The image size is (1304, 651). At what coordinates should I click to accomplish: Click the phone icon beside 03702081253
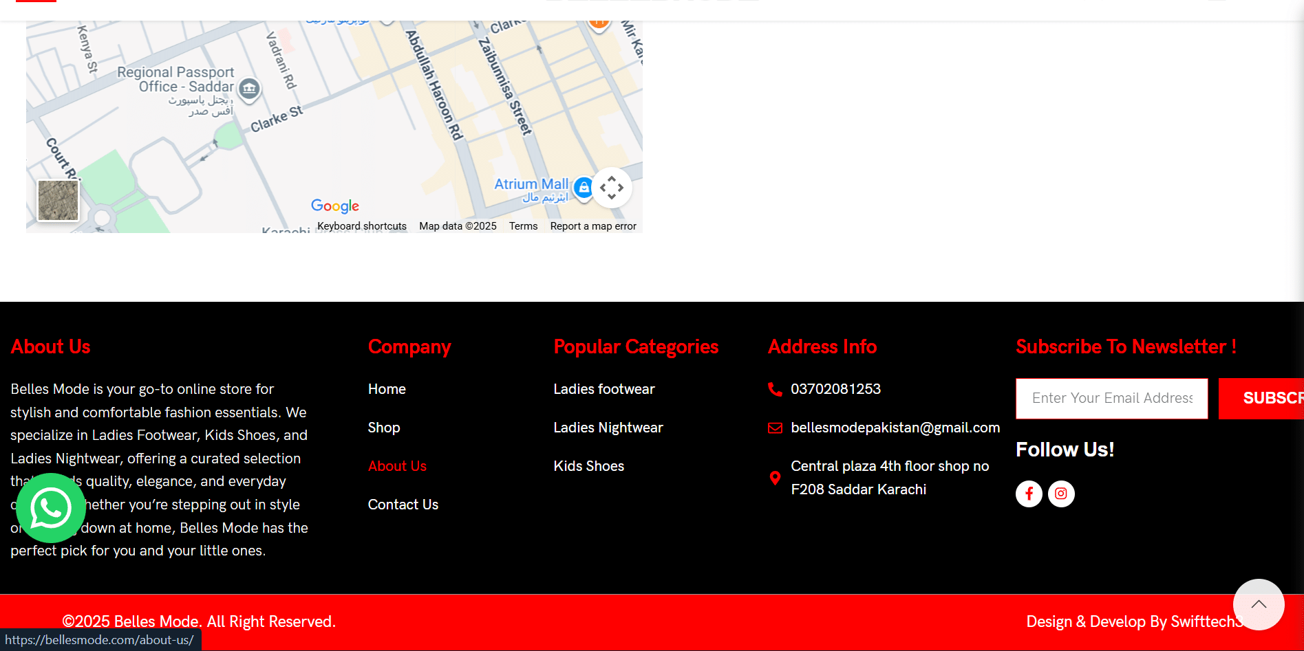click(775, 390)
